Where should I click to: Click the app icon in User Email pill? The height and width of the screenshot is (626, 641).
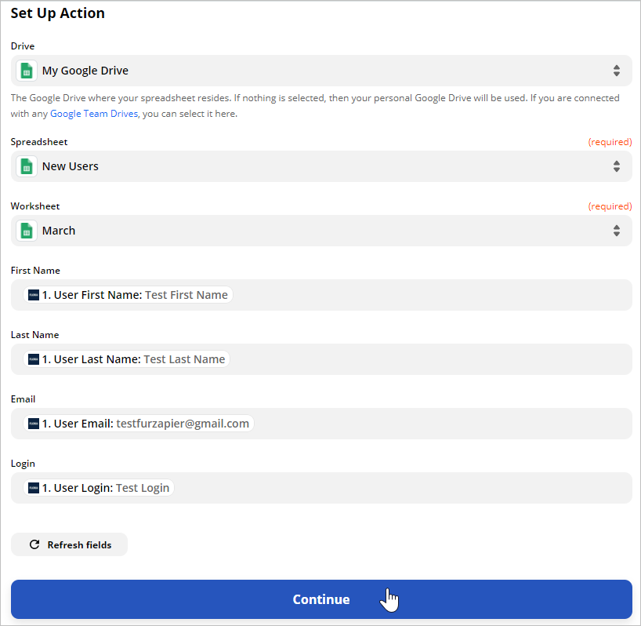tap(34, 424)
